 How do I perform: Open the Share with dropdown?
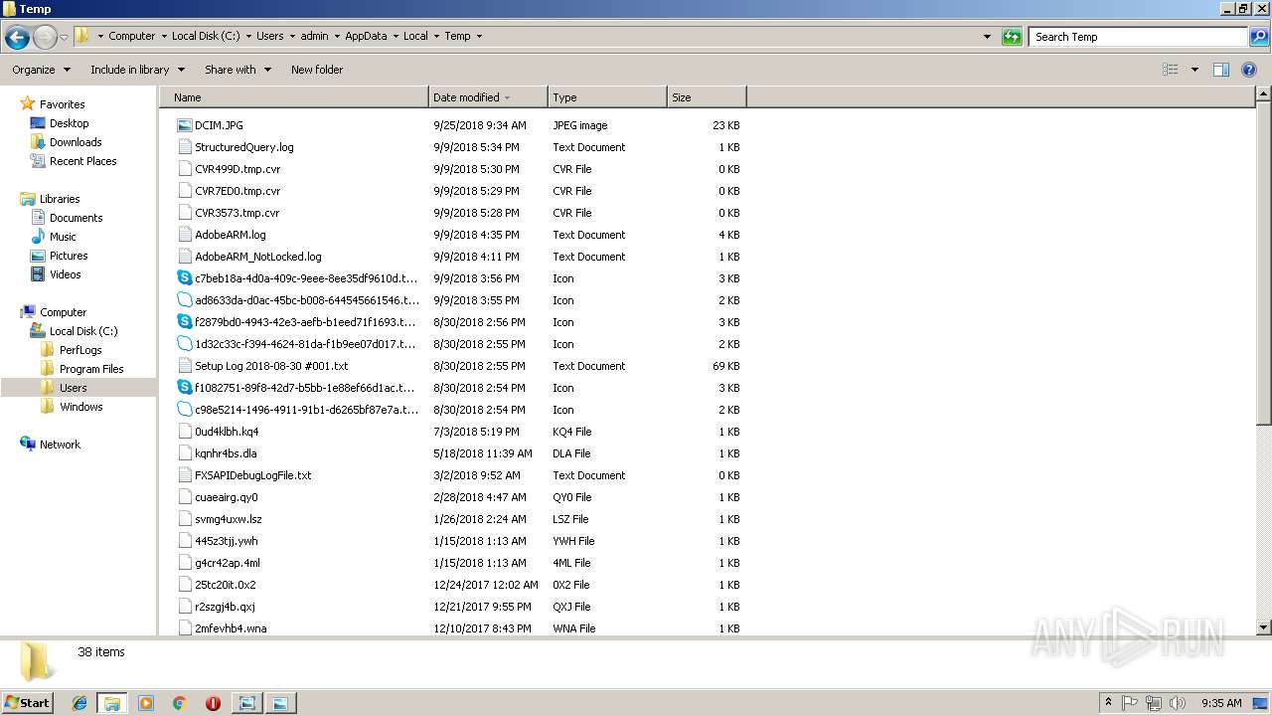click(x=238, y=70)
